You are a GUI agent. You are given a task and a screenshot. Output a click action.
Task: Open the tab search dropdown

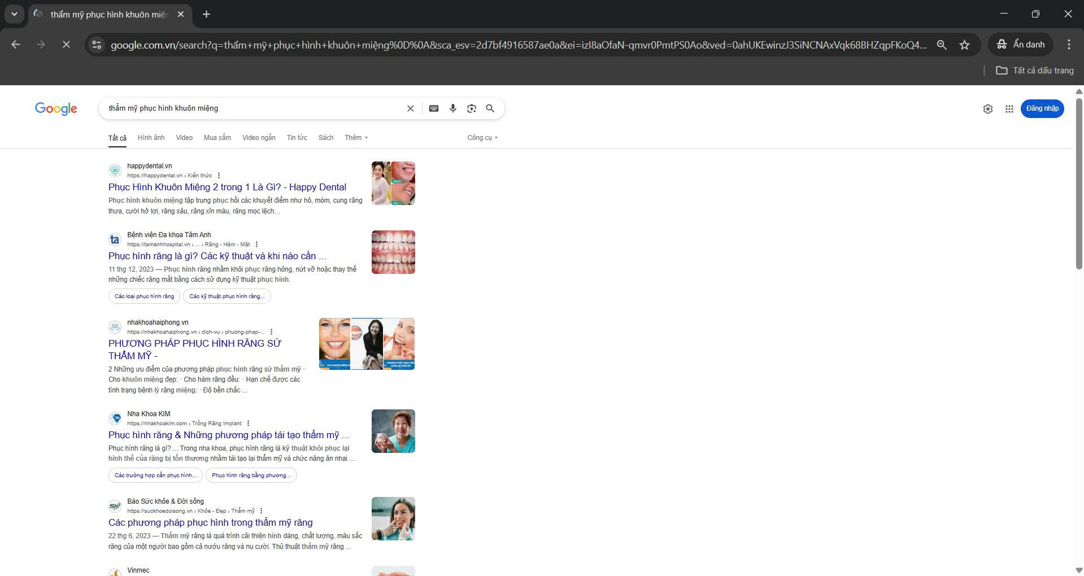pyautogui.click(x=14, y=14)
